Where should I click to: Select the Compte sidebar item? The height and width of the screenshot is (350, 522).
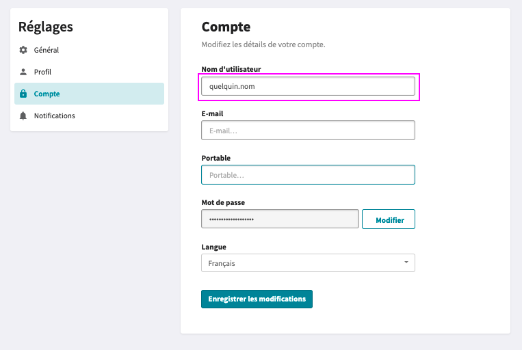[x=89, y=94]
